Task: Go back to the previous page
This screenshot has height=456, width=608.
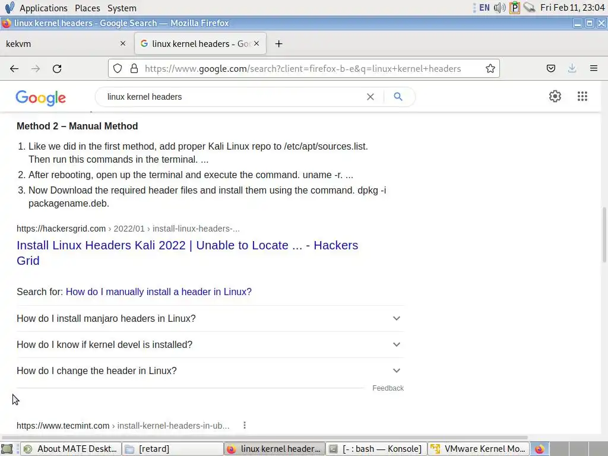Action: click(x=14, y=69)
